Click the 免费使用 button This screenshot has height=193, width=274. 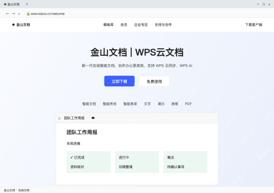[154, 81]
